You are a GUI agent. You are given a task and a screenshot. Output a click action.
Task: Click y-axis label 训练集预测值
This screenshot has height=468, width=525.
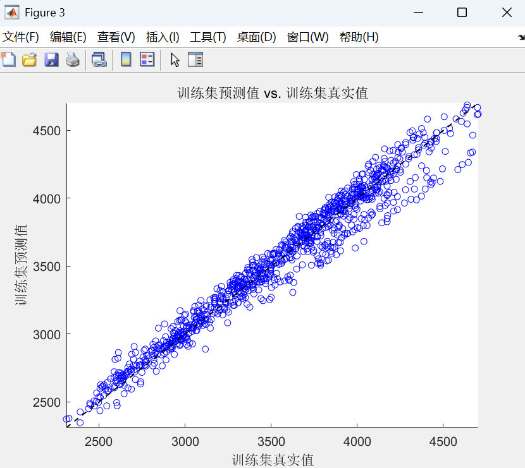pyautogui.click(x=21, y=265)
